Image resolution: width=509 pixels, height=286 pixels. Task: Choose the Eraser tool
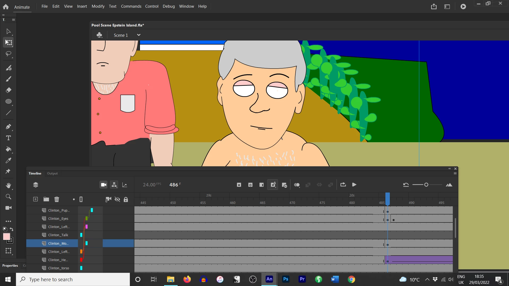click(8, 90)
